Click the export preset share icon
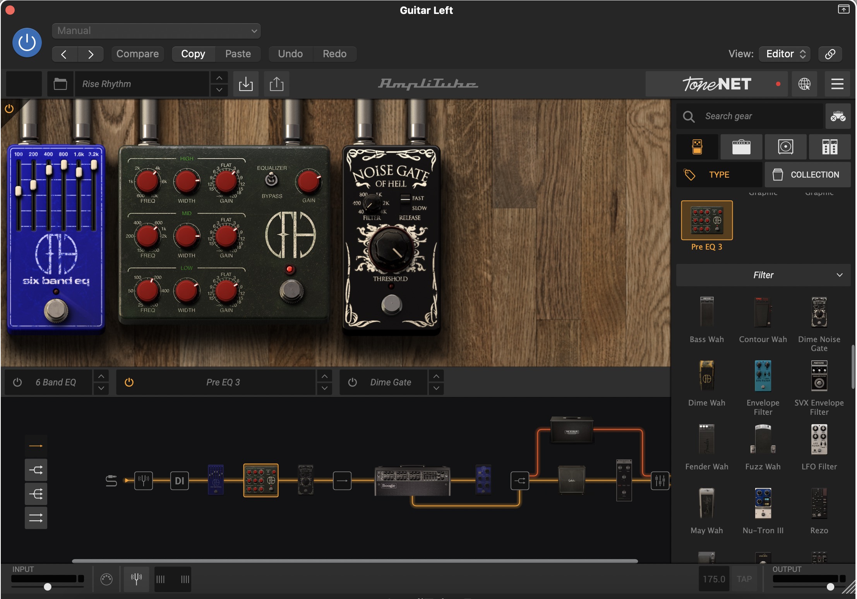 point(276,84)
